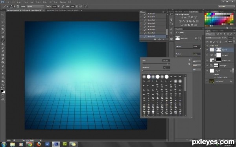Select the first visible Brush Tool history state
Viewport: 236px width, 147px height.
pos(153,14)
